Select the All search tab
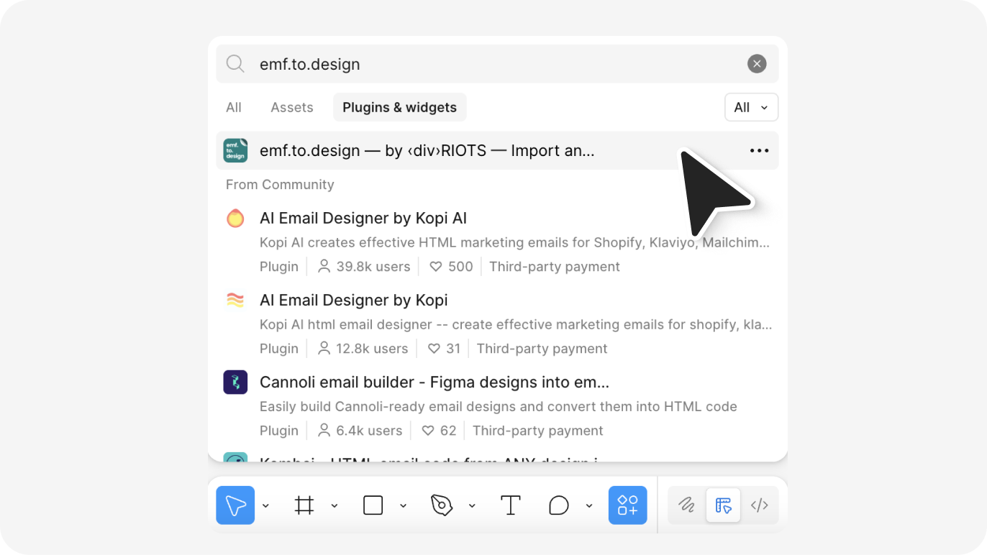This screenshot has width=987, height=555. [x=233, y=107]
